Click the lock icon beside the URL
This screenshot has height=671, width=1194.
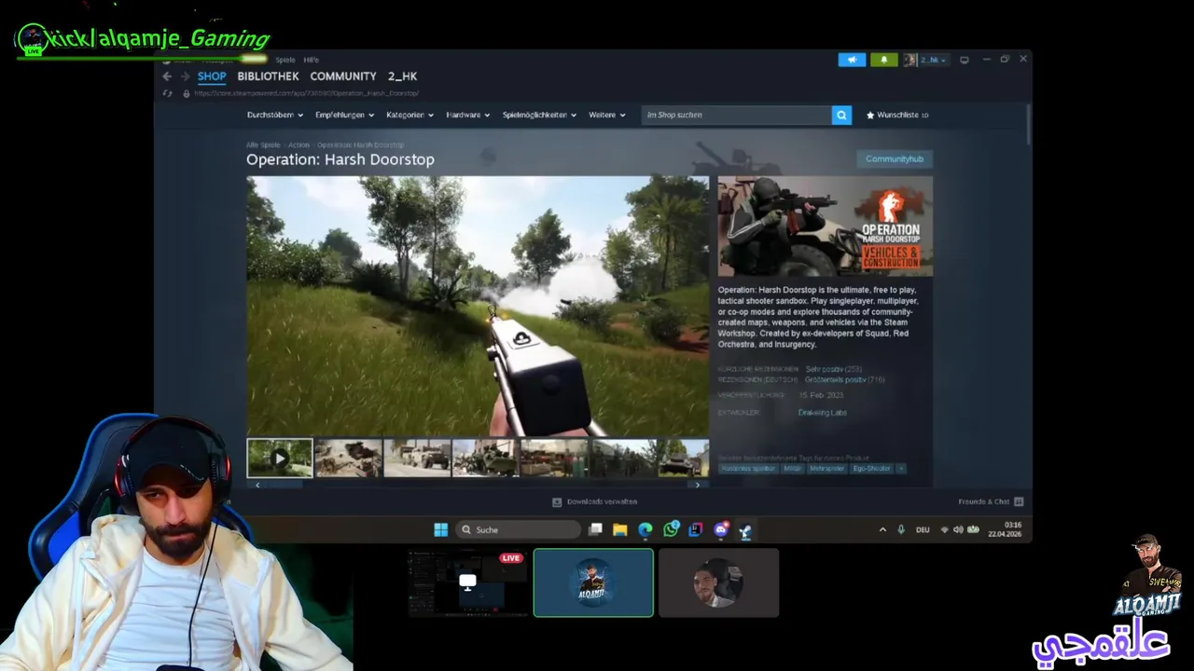(x=187, y=93)
